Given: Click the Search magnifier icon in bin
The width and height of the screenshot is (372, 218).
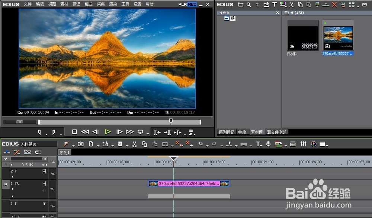Looking at the screenshot, I should [248, 4].
